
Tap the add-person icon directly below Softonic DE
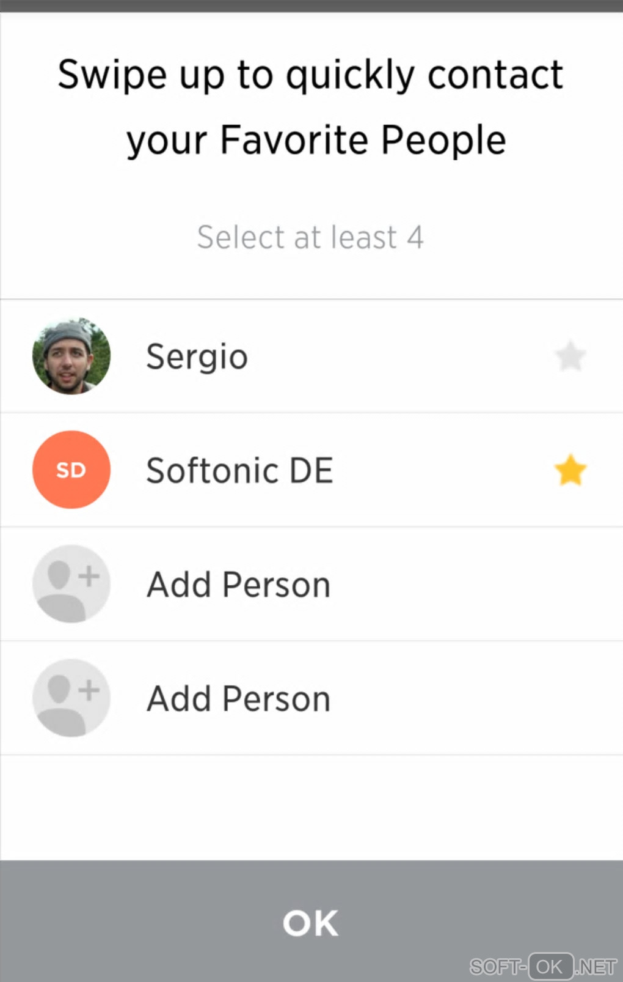pos(71,584)
